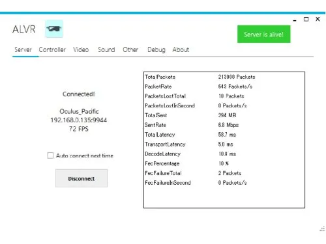Select the FecFailureTotal label
This screenshot has width=326, height=244.
pos(163,173)
